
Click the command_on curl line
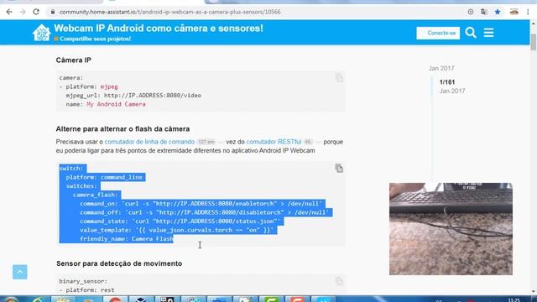[201, 204]
